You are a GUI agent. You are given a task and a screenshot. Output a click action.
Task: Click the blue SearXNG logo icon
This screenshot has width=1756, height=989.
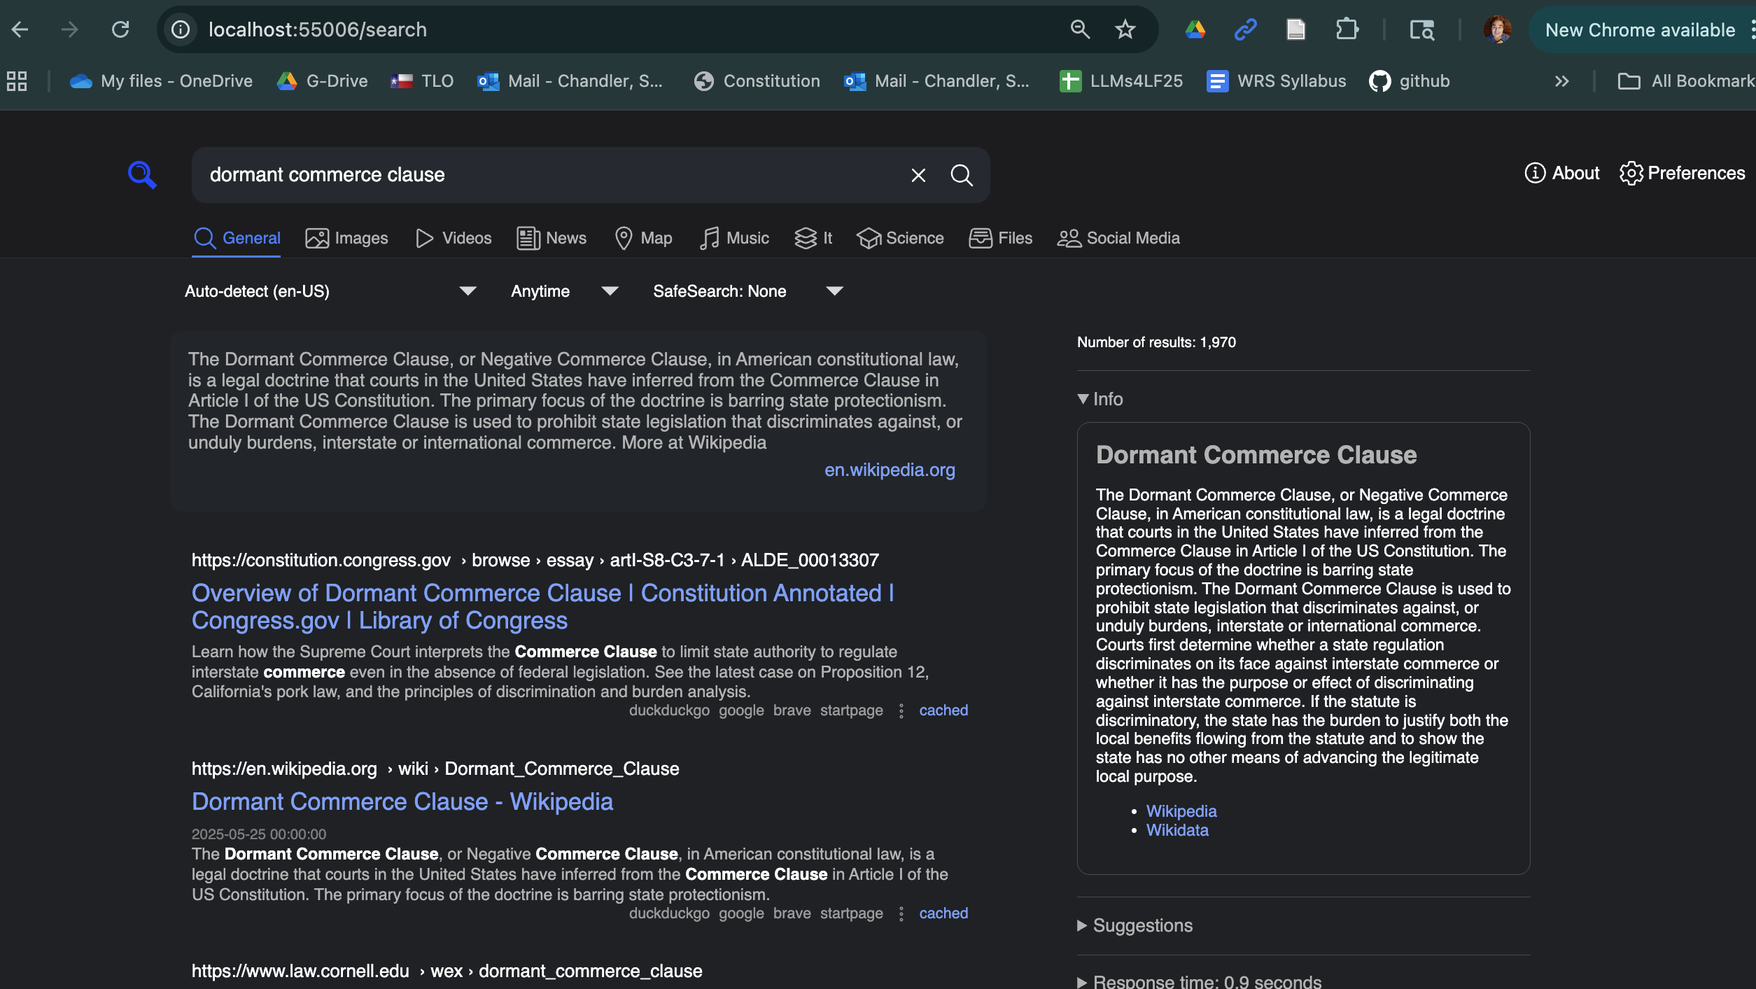[x=142, y=174]
